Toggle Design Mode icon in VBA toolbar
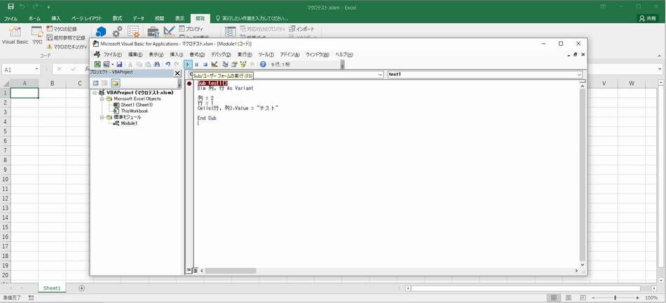 pos(214,64)
